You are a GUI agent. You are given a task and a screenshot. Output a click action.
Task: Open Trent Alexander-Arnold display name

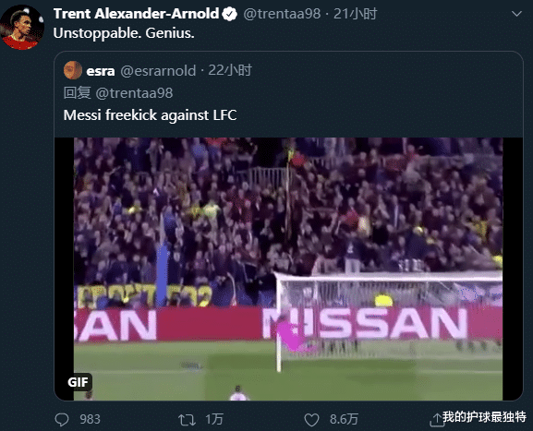pos(137,14)
